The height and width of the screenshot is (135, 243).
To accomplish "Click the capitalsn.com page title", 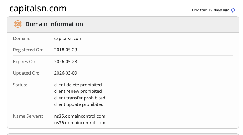I will point(38,9).
